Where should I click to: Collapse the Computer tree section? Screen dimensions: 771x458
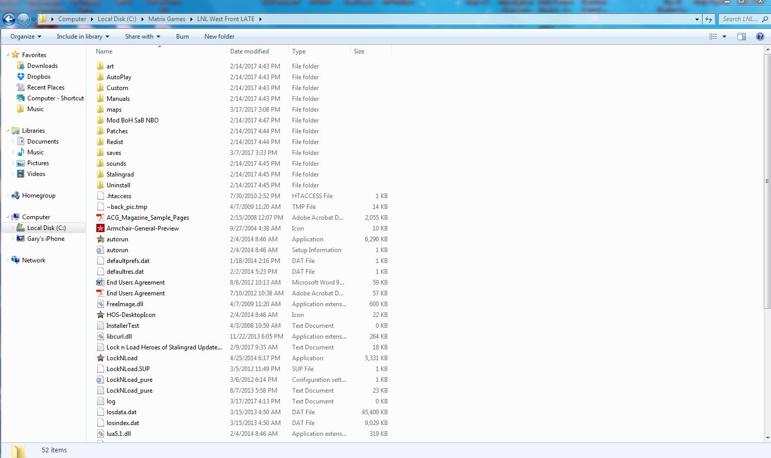click(8, 217)
